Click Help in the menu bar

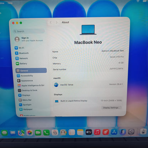[x=10, y=3]
